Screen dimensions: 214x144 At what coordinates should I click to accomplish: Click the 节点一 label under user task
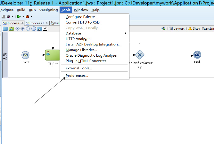pos(53,63)
